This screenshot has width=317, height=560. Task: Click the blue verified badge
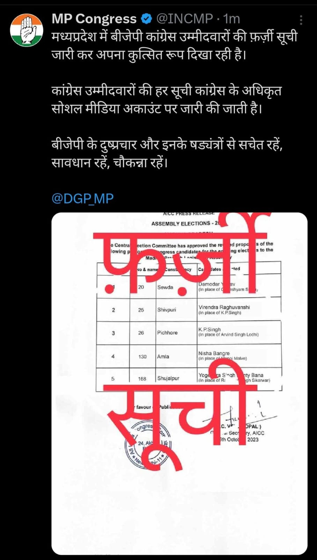click(x=147, y=19)
